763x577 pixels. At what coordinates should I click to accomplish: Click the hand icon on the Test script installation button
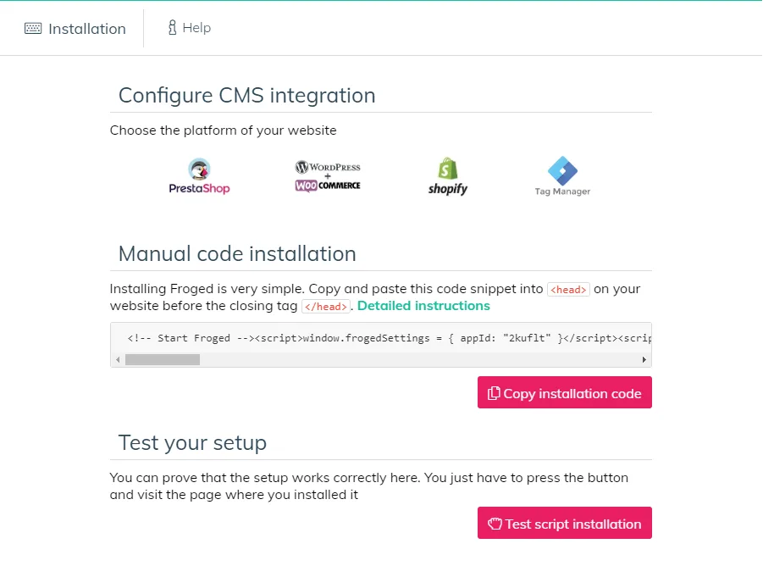click(x=495, y=524)
